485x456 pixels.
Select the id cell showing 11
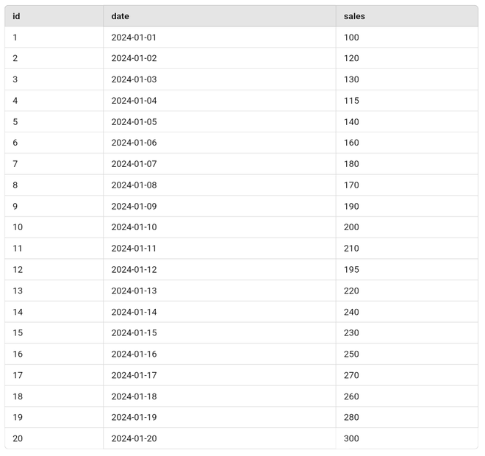point(18,249)
